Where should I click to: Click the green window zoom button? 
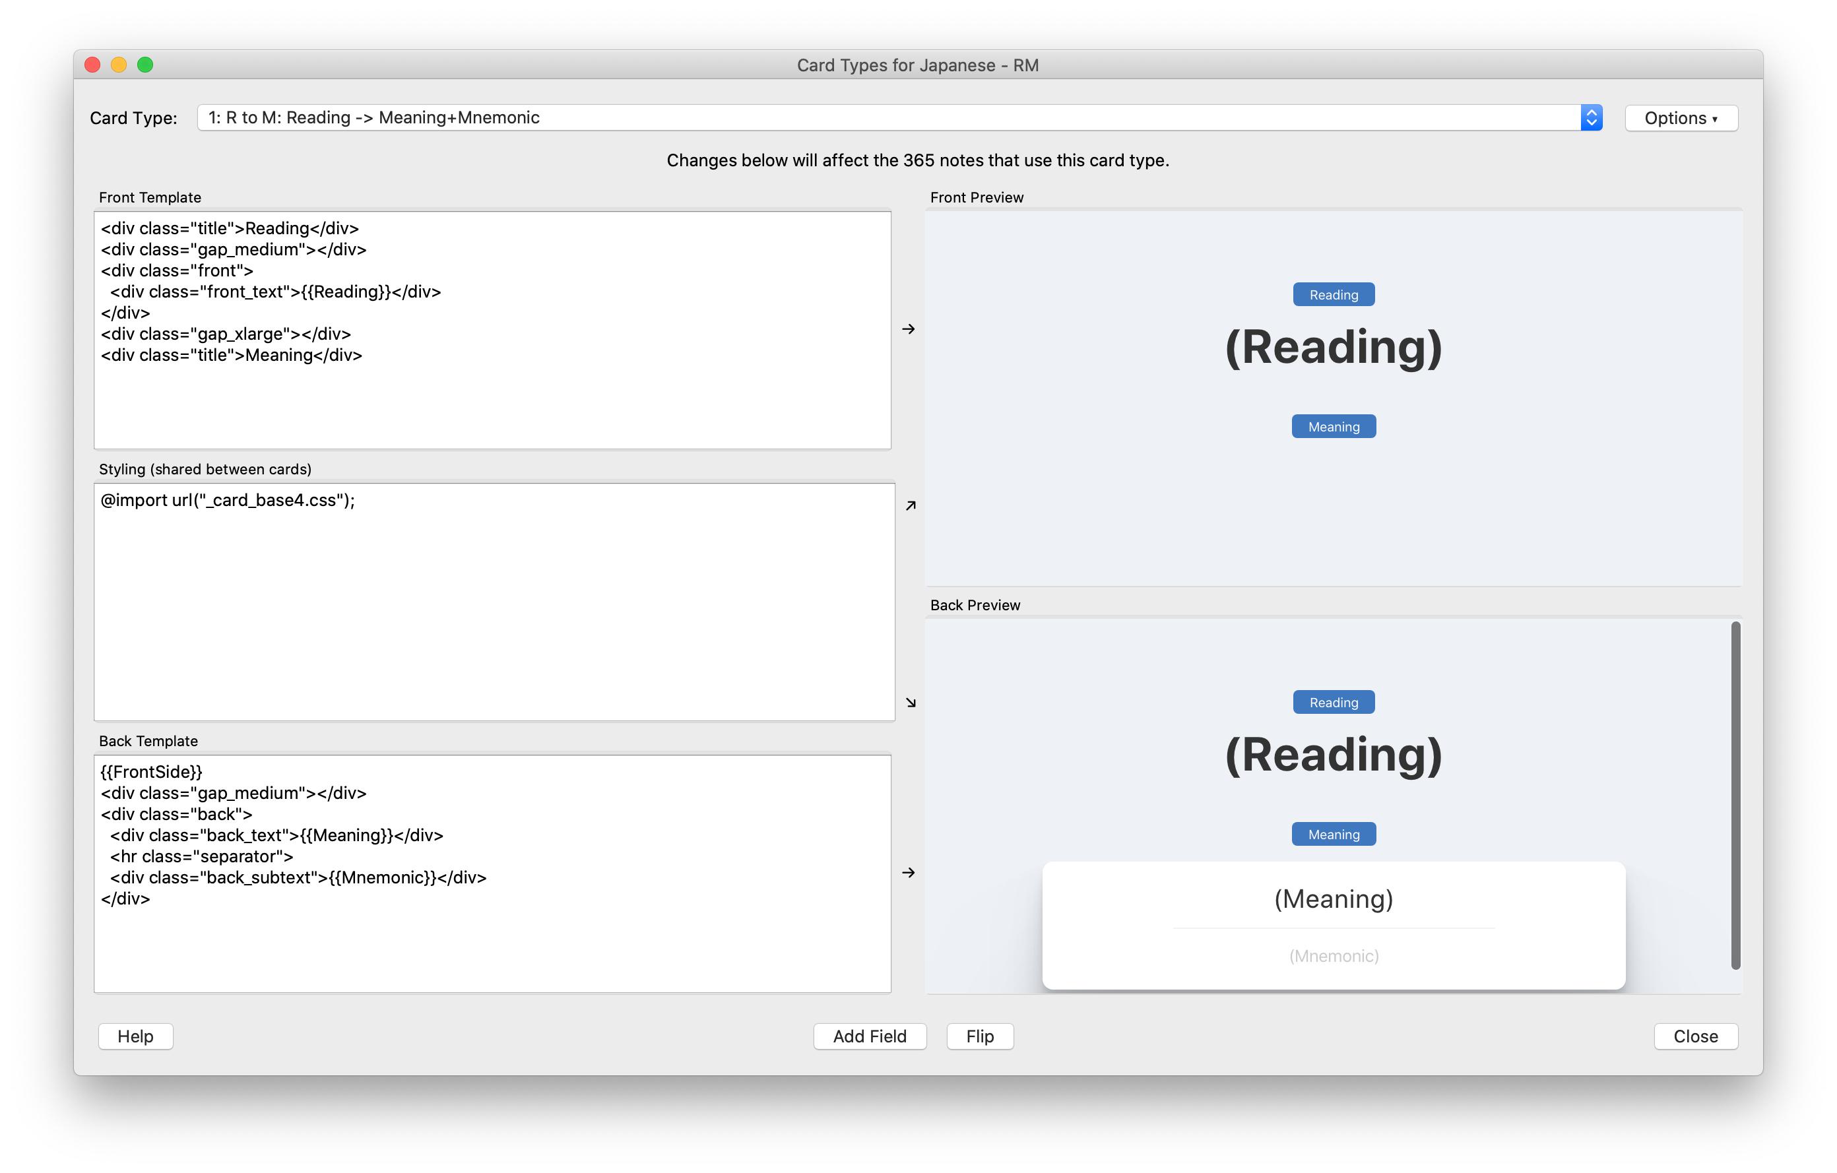145,65
